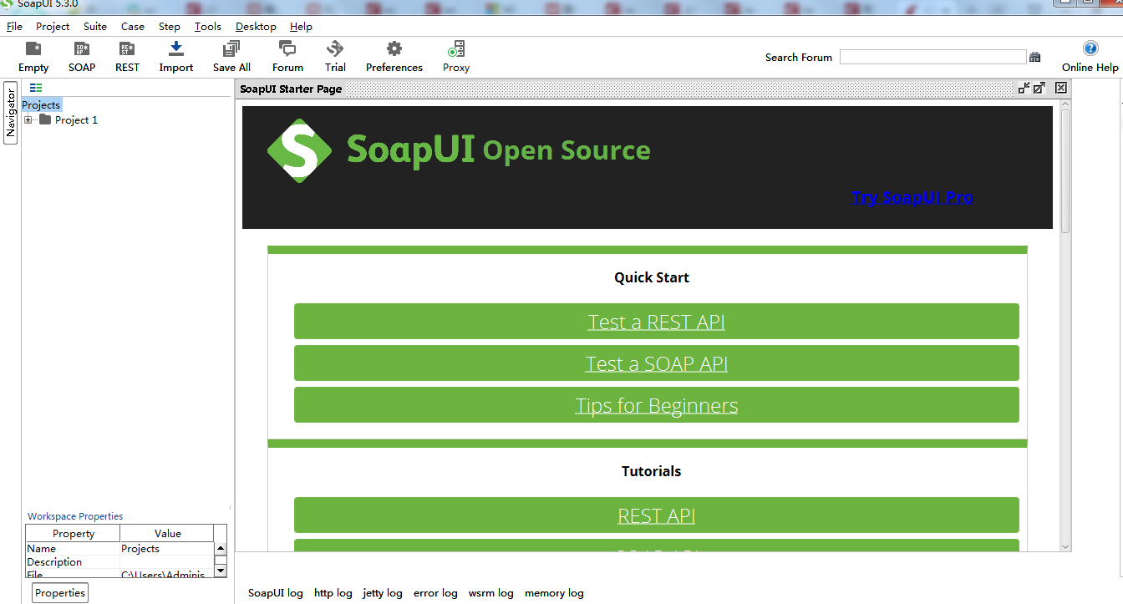Click starter page vertical scrollbar
This screenshot has width=1123, height=604.
(x=1065, y=171)
